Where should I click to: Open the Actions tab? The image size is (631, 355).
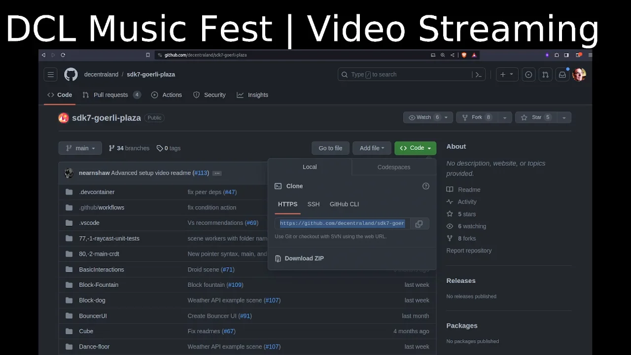click(x=167, y=95)
